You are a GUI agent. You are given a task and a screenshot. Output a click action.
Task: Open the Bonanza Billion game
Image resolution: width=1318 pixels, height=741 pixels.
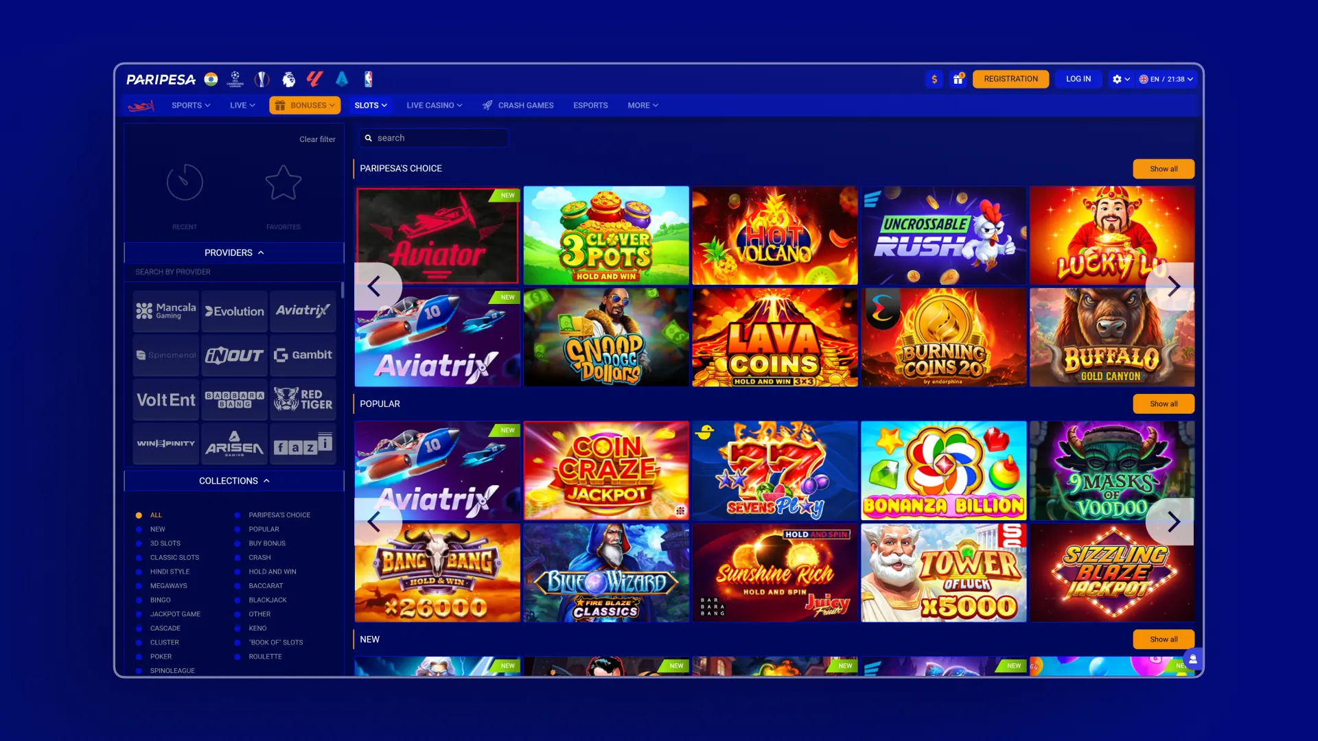pyautogui.click(x=944, y=471)
